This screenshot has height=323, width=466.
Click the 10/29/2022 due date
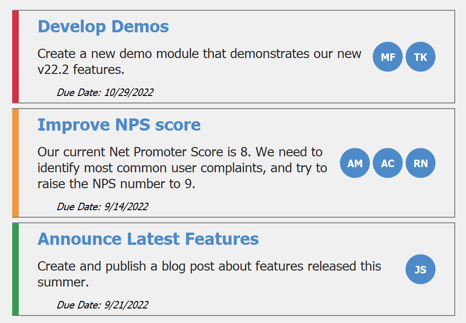105,92
